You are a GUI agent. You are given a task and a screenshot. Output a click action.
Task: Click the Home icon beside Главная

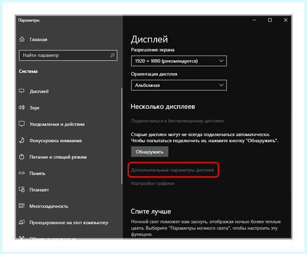click(x=22, y=39)
